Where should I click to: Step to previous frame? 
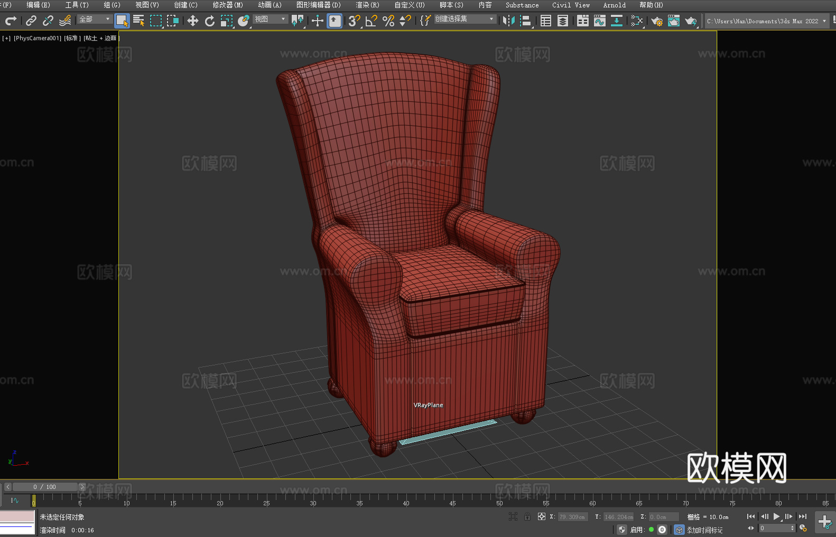point(764,516)
